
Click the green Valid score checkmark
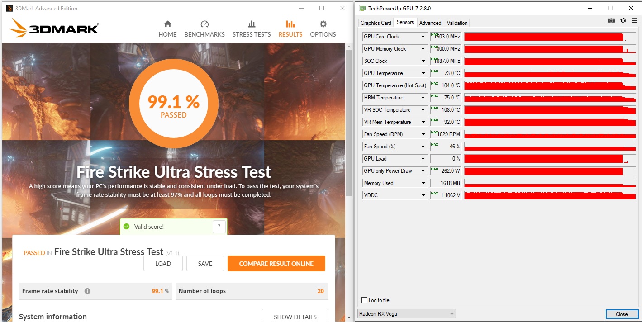coord(127,227)
